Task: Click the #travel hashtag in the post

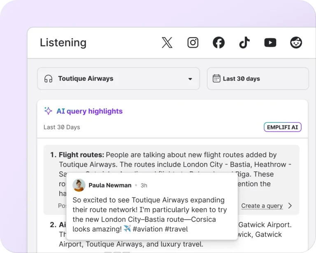Action: pos(177,229)
